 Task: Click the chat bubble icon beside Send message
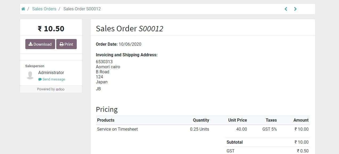coord(40,79)
